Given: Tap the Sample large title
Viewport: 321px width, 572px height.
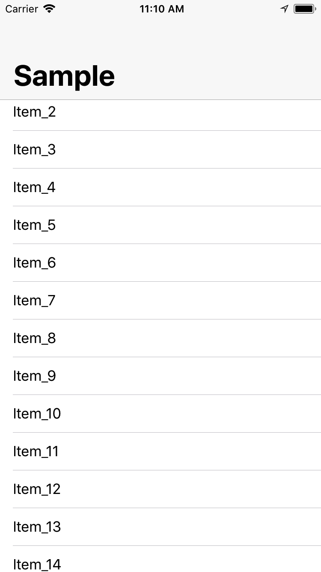Looking at the screenshot, I should click(64, 76).
